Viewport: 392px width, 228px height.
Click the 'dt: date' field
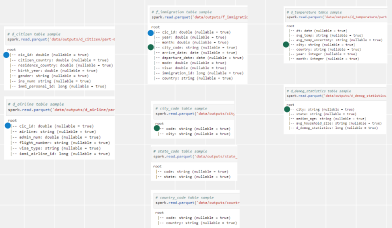pyautogui.click(x=318, y=31)
